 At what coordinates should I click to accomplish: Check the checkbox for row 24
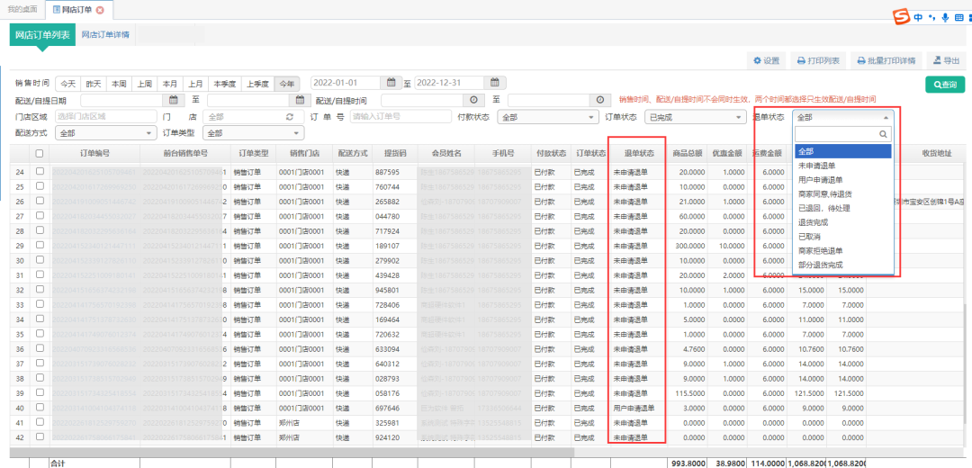(x=39, y=172)
